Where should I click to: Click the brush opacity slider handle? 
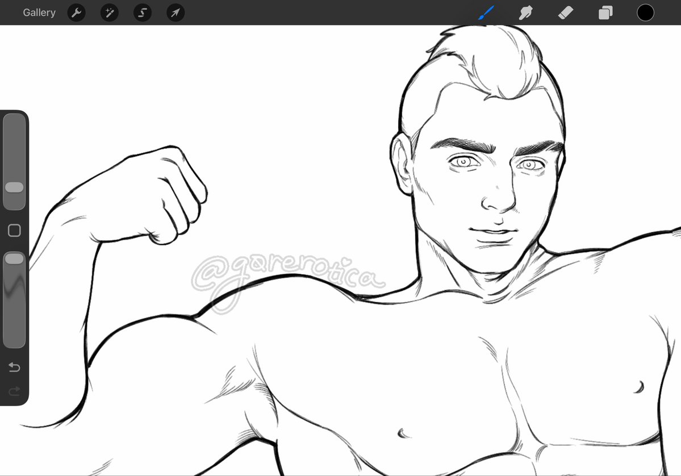(14, 259)
